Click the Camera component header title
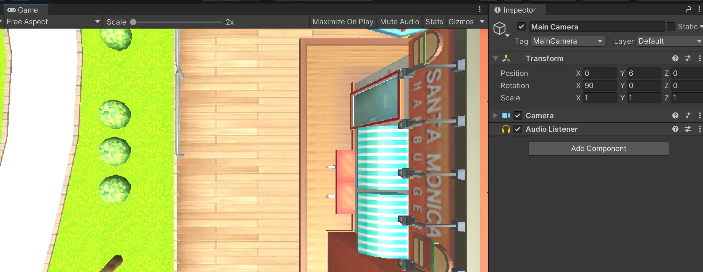Image resolution: width=703 pixels, height=272 pixels. coord(540,116)
